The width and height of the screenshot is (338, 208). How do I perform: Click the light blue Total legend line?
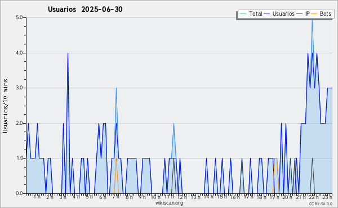[243, 14]
